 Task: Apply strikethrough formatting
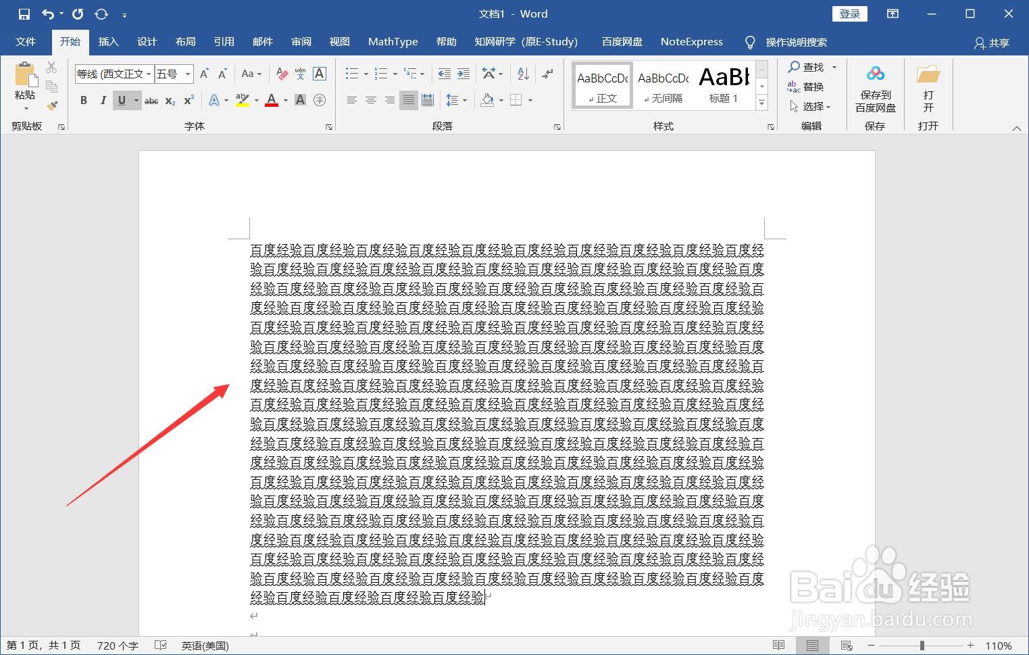[151, 100]
